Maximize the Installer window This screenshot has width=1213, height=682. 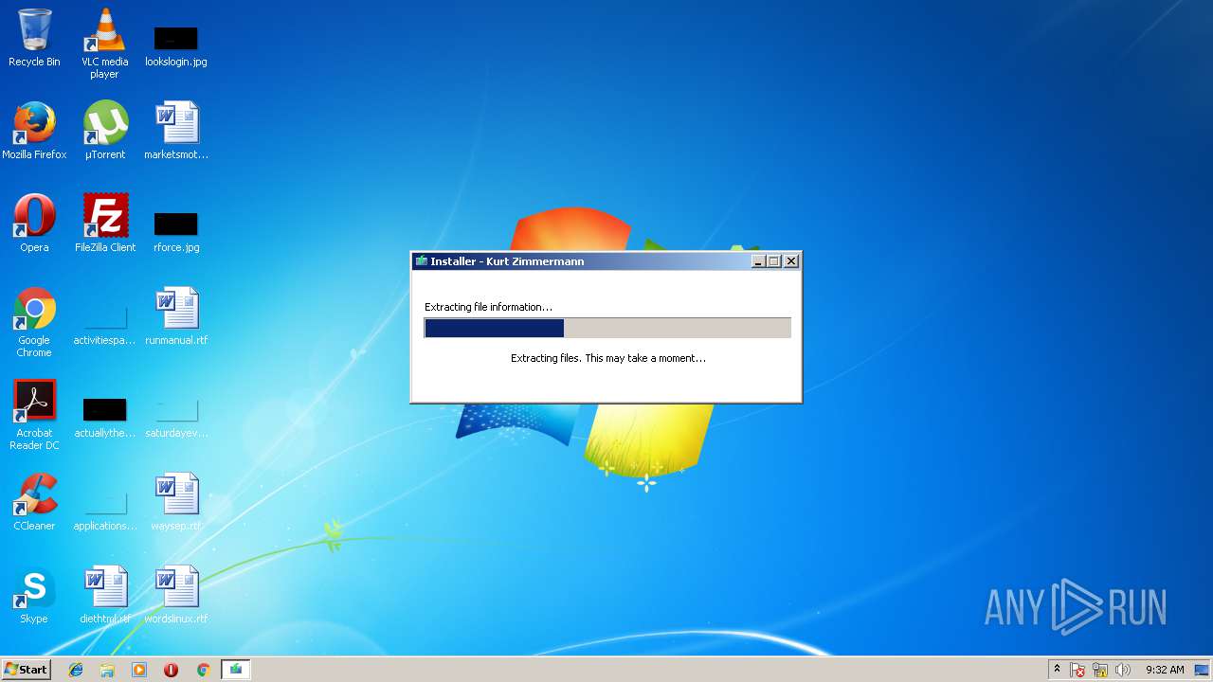(x=773, y=261)
